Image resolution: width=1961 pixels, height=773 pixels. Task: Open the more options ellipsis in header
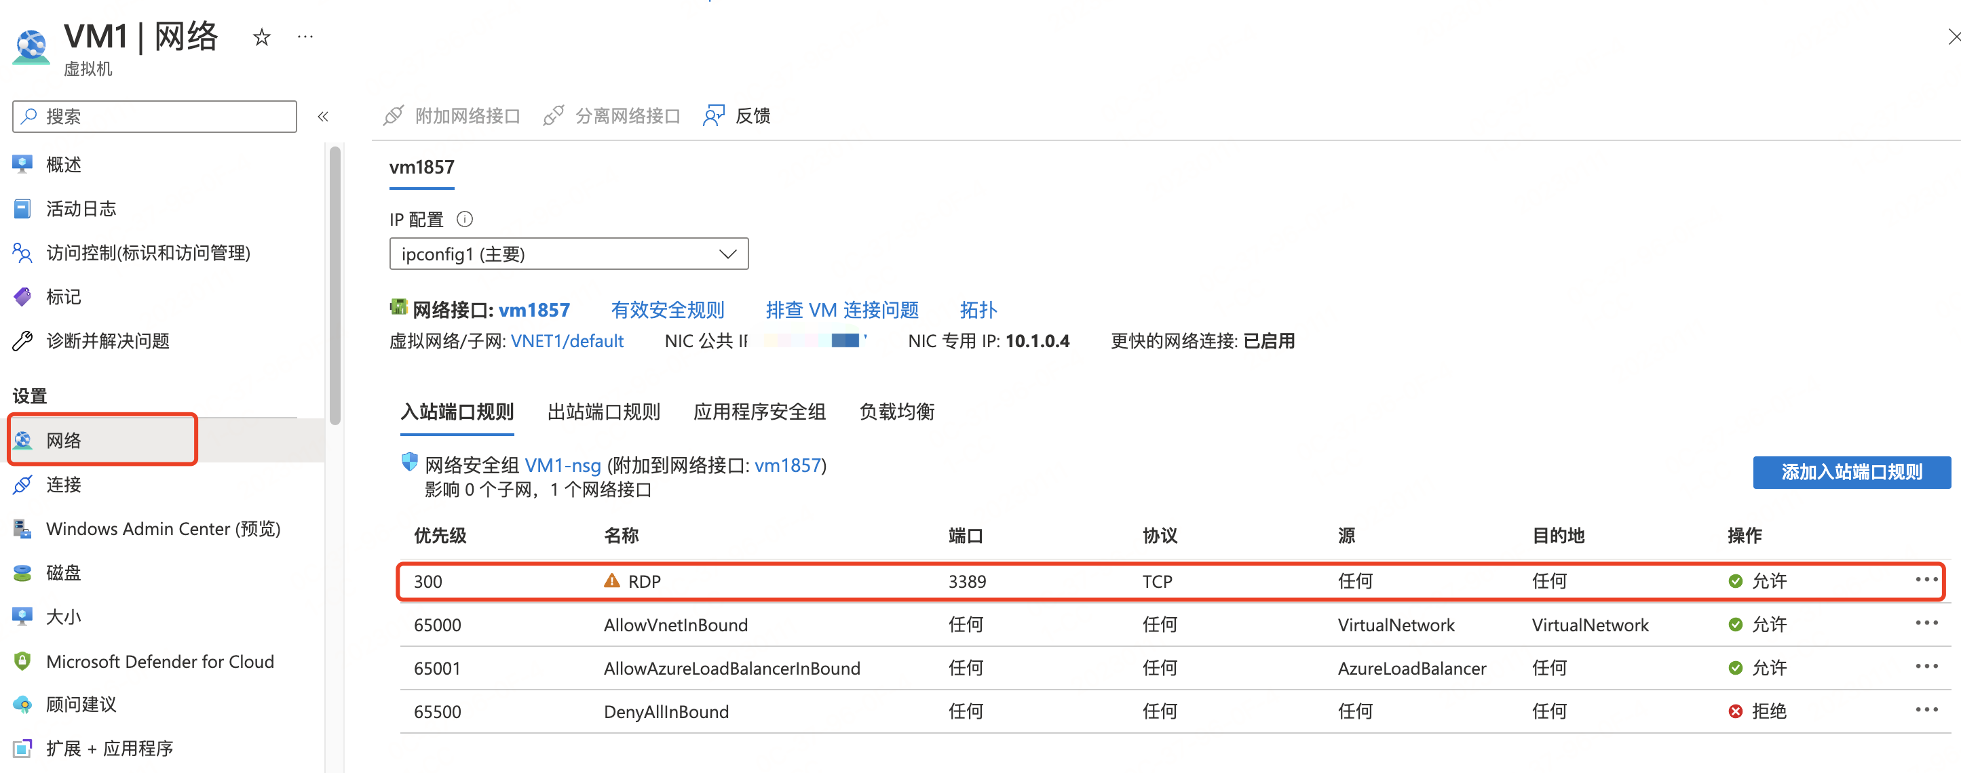305,37
